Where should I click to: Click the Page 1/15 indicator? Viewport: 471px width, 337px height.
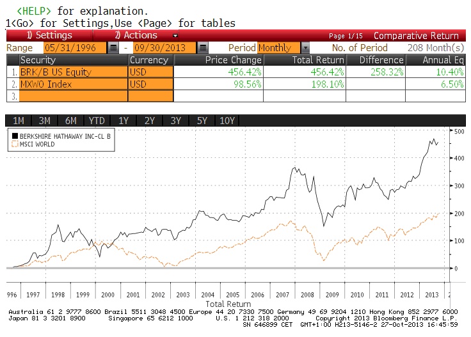click(x=346, y=36)
